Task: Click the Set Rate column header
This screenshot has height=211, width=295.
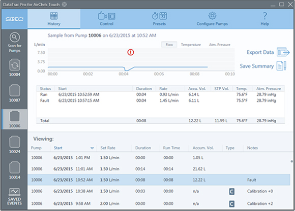Action: pyautogui.click(x=108, y=148)
